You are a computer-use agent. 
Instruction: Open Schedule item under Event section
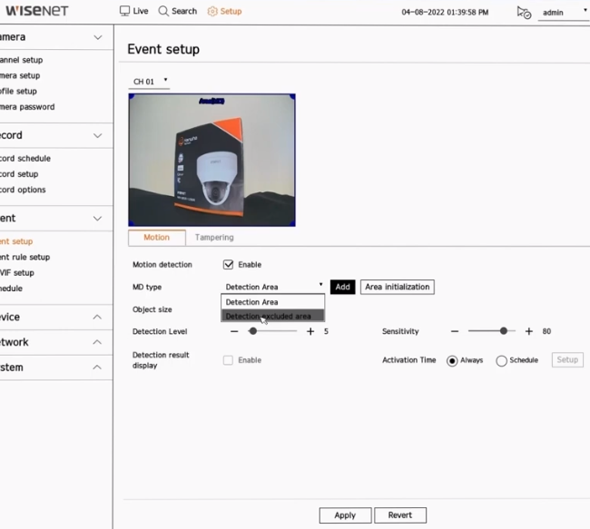point(11,289)
